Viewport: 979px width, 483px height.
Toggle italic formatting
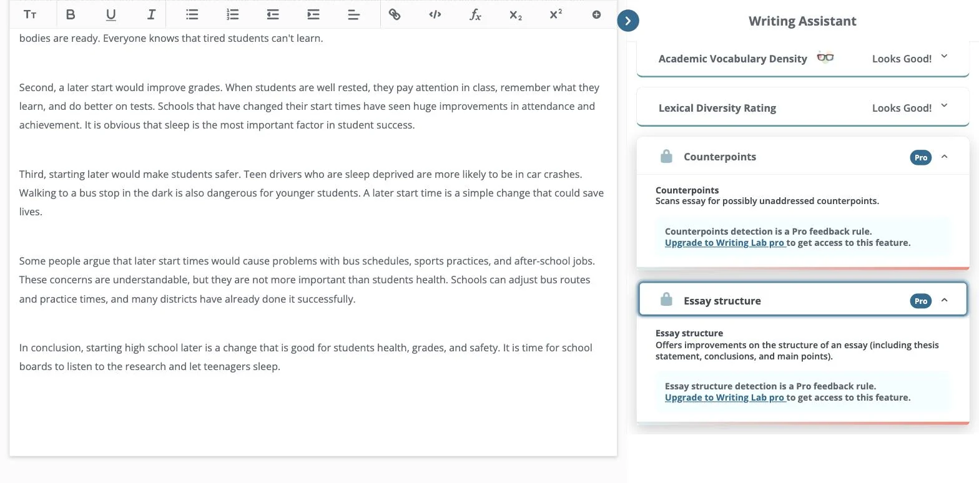point(151,14)
